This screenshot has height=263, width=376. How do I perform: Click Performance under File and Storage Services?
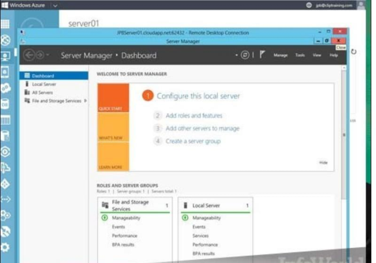point(125,236)
